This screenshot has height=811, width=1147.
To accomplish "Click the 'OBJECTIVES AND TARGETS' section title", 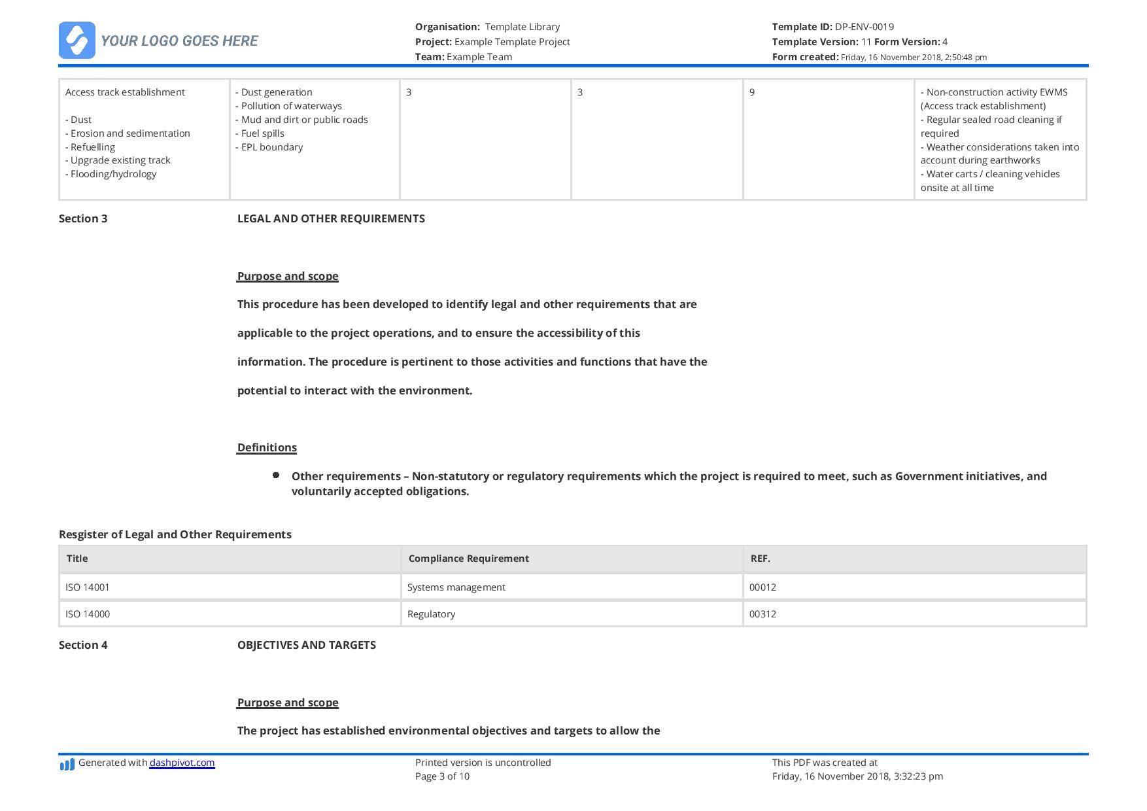I will [307, 645].
